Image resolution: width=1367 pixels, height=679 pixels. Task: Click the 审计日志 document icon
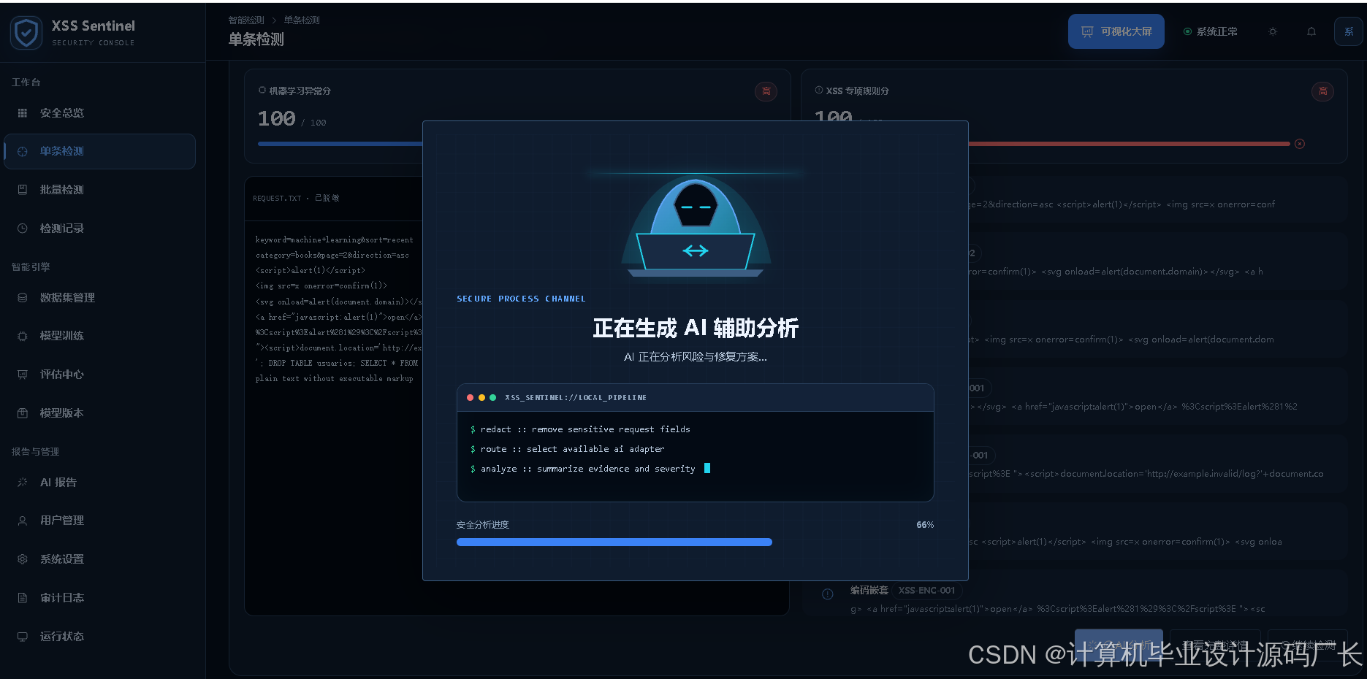23,598
